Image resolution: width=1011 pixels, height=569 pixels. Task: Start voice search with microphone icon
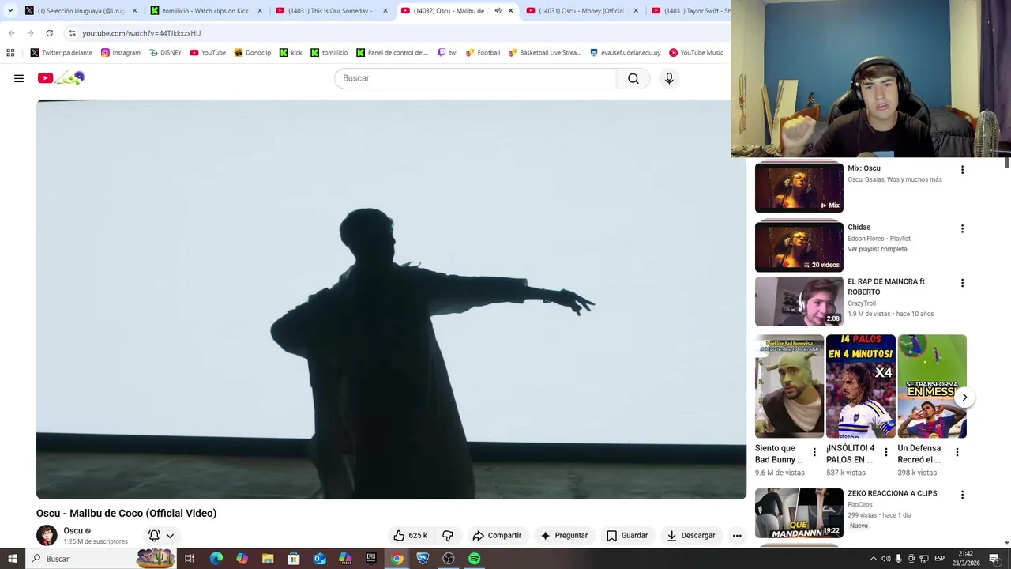click(x=669, y=78)
